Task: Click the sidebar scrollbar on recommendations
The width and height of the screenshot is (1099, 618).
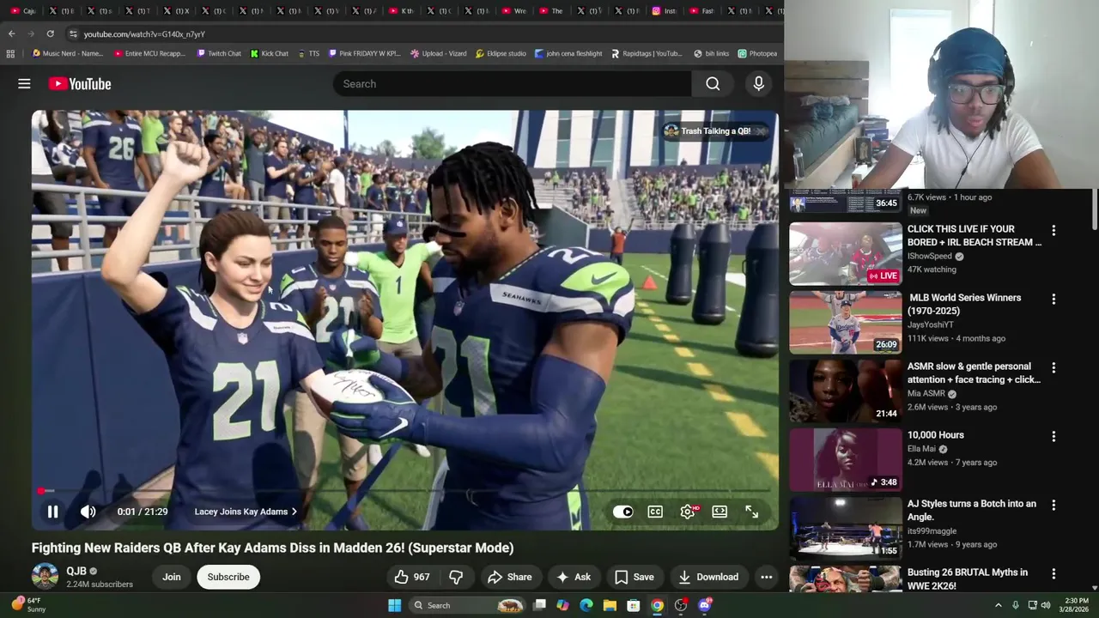Action: (1094, 210)
